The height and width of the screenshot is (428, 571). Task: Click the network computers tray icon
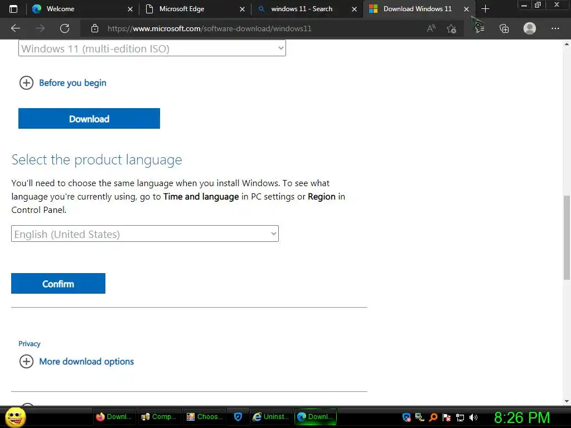420,417
